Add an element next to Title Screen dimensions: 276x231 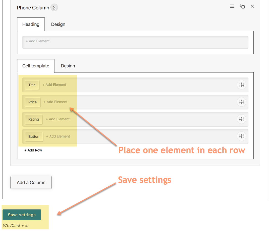[x=54, y=85]
